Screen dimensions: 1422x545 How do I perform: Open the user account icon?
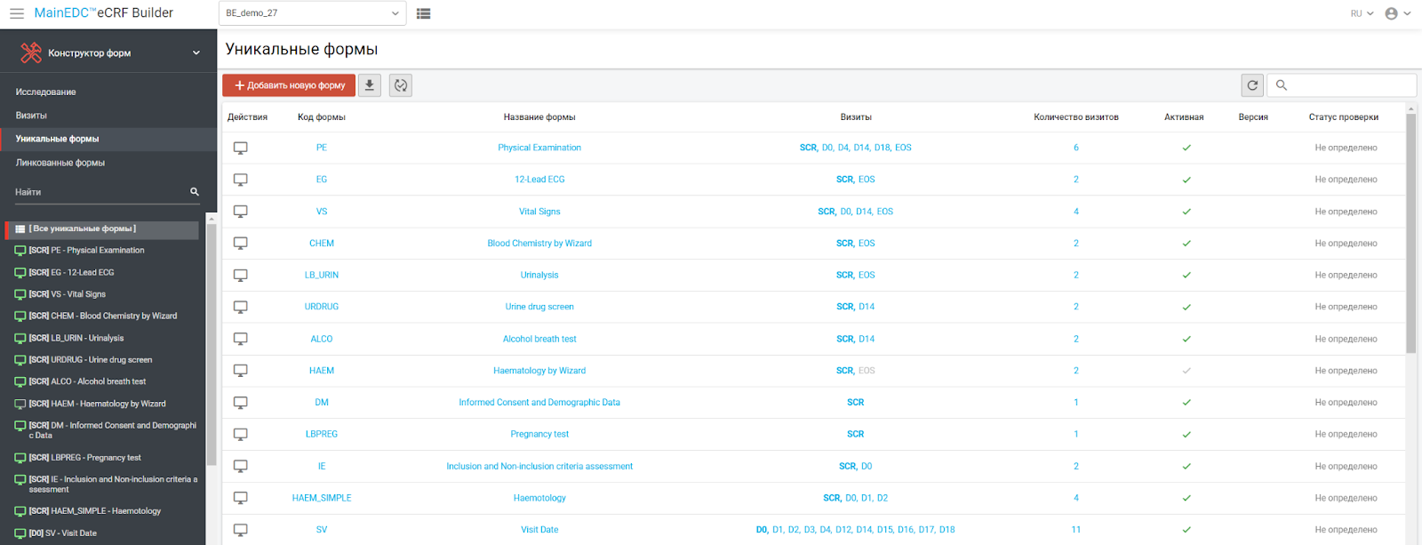point(1392,13)
